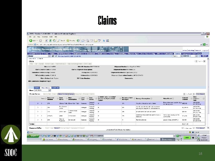Viewport: 215px width, 161px height.
Task: Open the Counseling tab
Action: (122, 54)
